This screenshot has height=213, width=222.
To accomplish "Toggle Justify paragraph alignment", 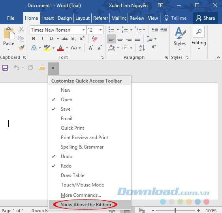I will pyautogui.click(x=137, y=39).
